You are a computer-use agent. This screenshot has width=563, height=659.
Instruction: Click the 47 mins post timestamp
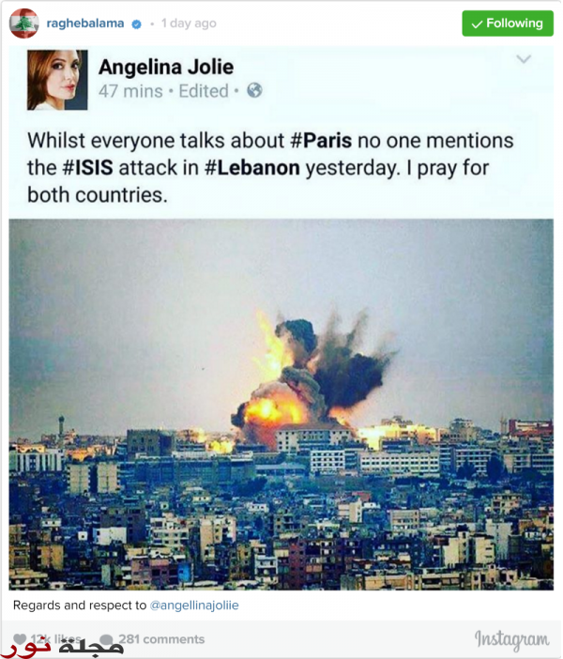(x=130, y=91)
